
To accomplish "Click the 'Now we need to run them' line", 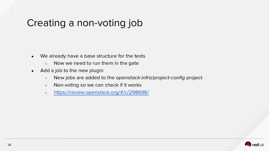I will click(x=96, y=63).
